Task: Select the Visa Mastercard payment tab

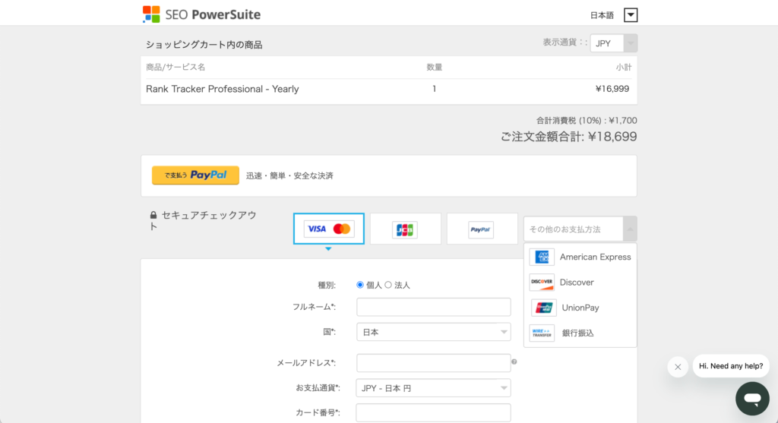Action: [x=328, y=229]
